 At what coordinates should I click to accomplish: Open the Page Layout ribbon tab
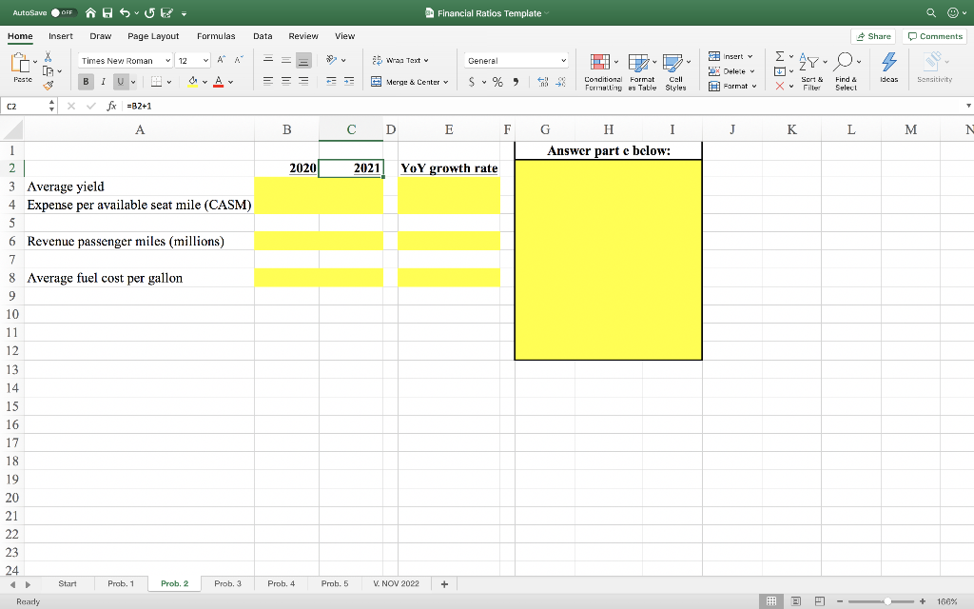coord(153,36)
